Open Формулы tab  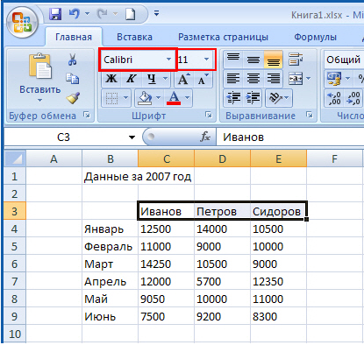coord(315,37)
